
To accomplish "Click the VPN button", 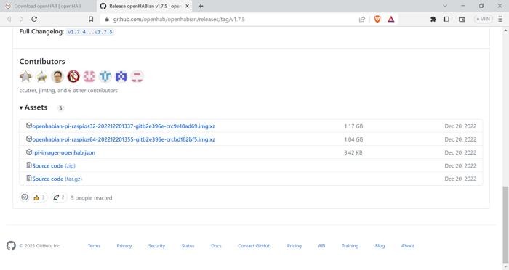I will [483, 19].
